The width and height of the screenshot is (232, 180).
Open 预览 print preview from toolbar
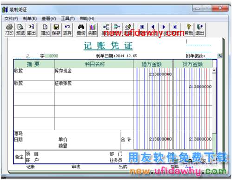pos(20,30)
